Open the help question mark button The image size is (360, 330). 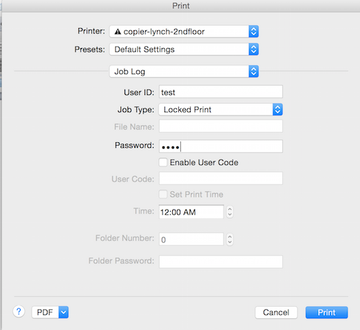[x=19, y=311]
